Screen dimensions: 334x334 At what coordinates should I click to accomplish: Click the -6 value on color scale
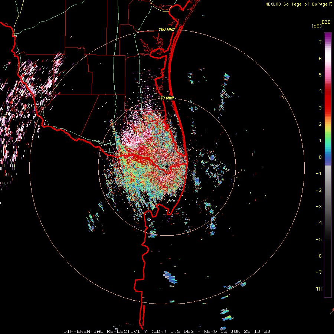pyautogui.click(x=319, y=256)
